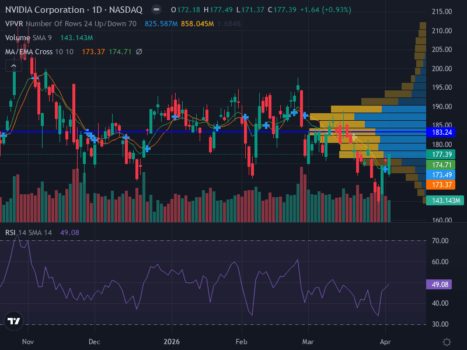Click the EMA value 174.71 in legend

(x=120, y=52)
